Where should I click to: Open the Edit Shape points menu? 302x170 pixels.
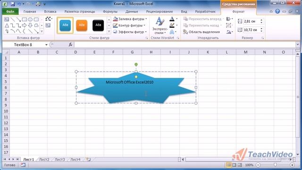point(49,19)
